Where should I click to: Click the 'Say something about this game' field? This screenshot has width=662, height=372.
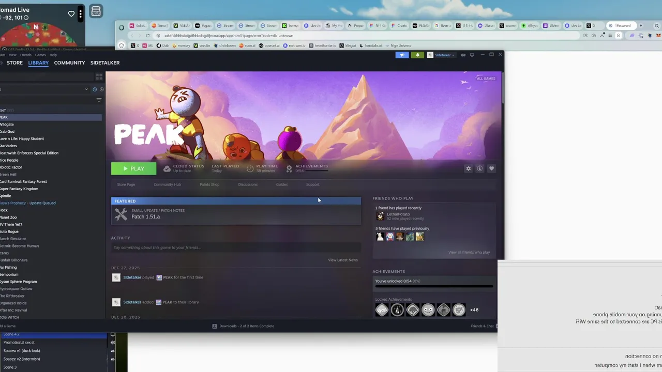point(235,247)
